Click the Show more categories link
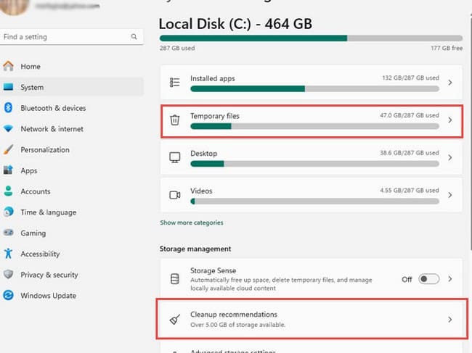The width and height of the screenshot is (472, 353). coord(192,223)
